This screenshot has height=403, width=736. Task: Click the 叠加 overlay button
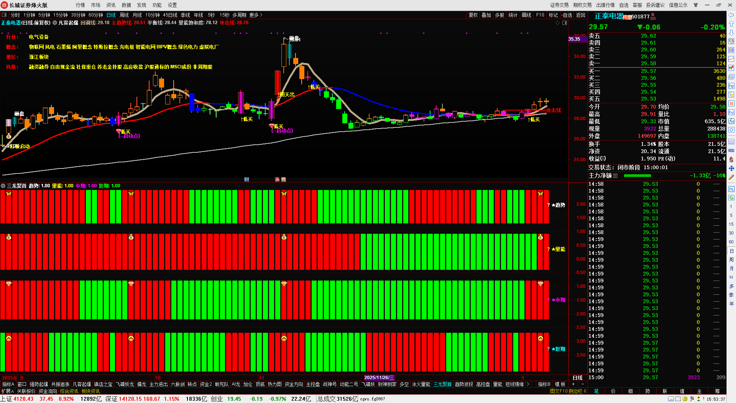[486, 15]
